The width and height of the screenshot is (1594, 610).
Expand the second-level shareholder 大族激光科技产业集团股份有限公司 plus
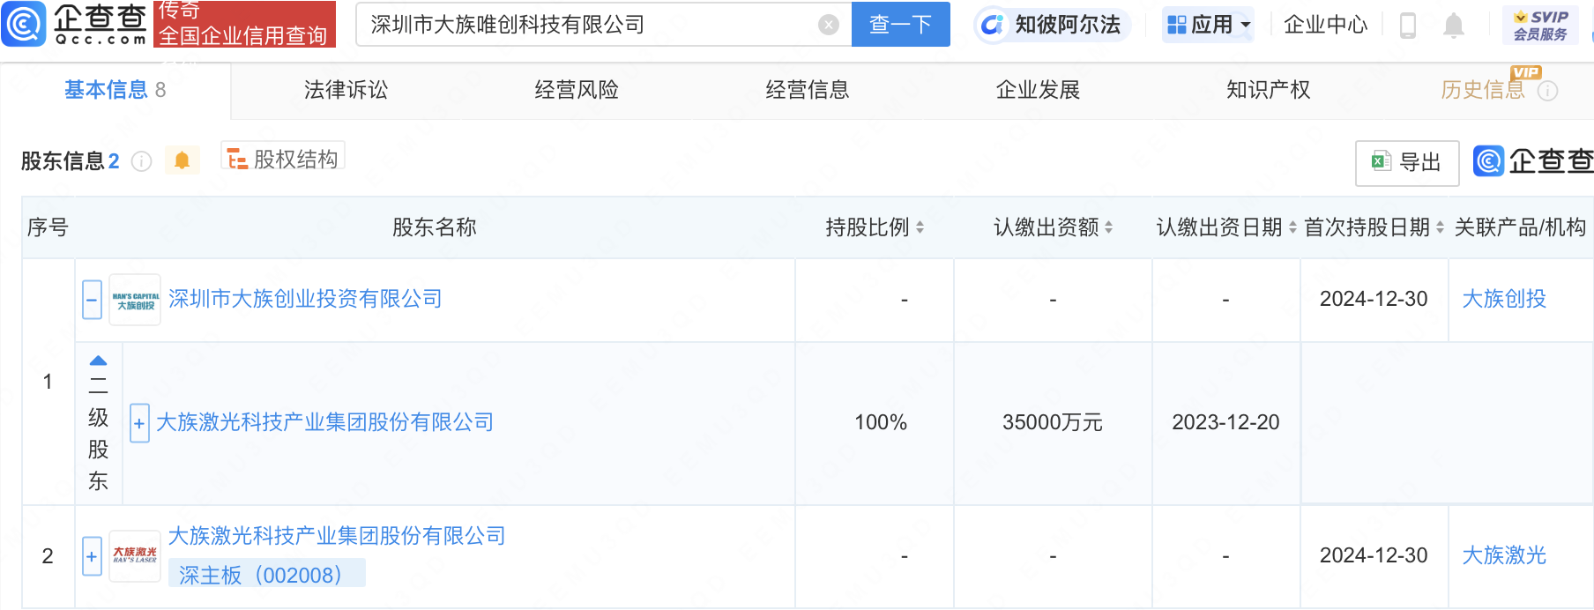click(x=139, y=423)
